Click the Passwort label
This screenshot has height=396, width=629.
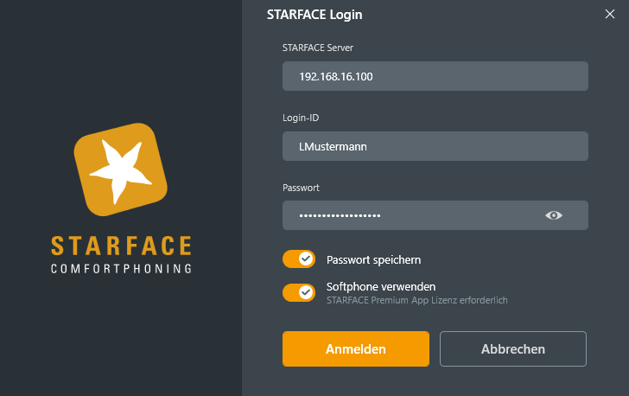click(301, 188)
